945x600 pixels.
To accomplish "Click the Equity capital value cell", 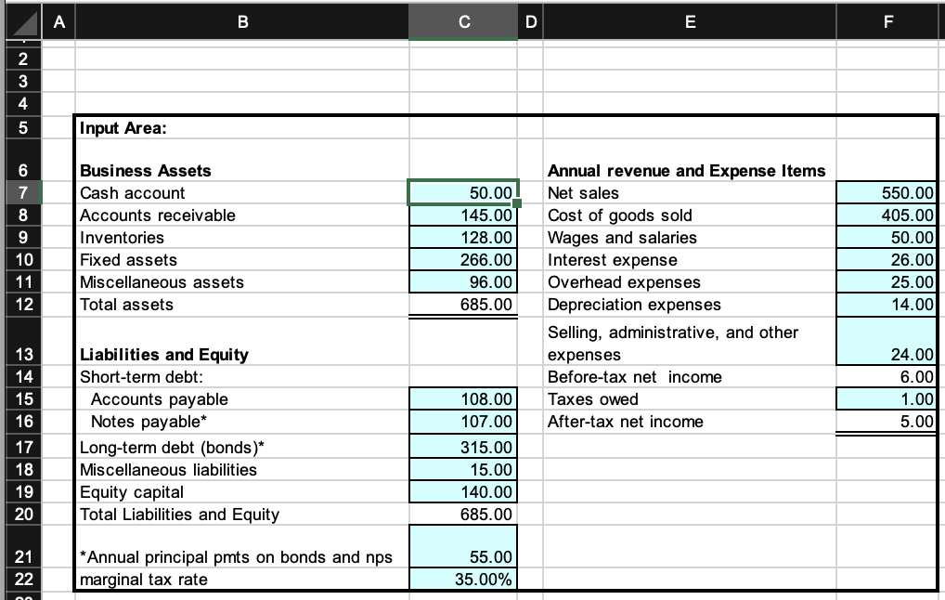I will pyautogui.click(x=462, y=491).
